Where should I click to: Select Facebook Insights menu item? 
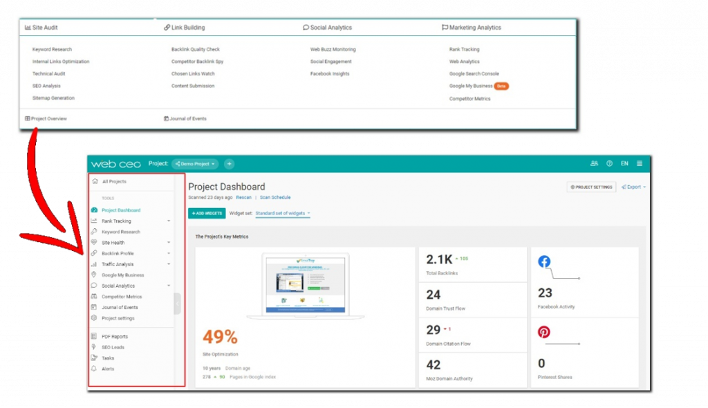pos(330,74)
